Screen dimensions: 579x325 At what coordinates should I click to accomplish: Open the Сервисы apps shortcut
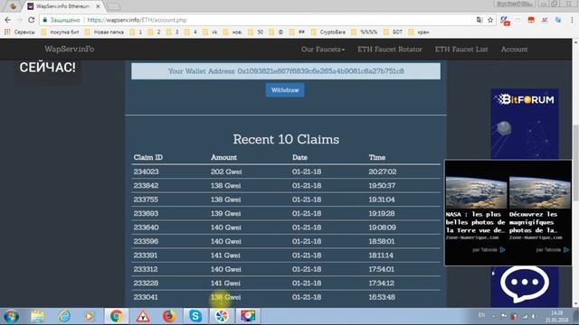point(20,32)
